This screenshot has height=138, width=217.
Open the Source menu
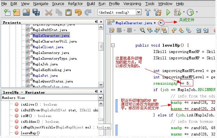(x=58, y=3)
